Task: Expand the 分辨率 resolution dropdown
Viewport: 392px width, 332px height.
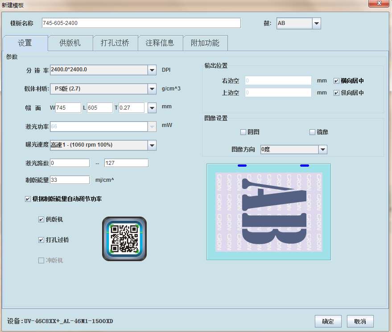Action: pos(152,70)
